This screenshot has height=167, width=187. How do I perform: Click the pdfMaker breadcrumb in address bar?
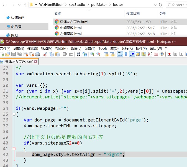(x=99, y=4)
